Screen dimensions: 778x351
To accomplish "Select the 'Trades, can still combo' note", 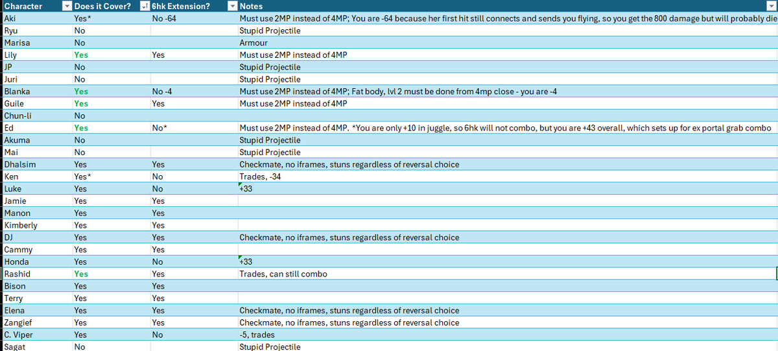I will pos(508,274).
